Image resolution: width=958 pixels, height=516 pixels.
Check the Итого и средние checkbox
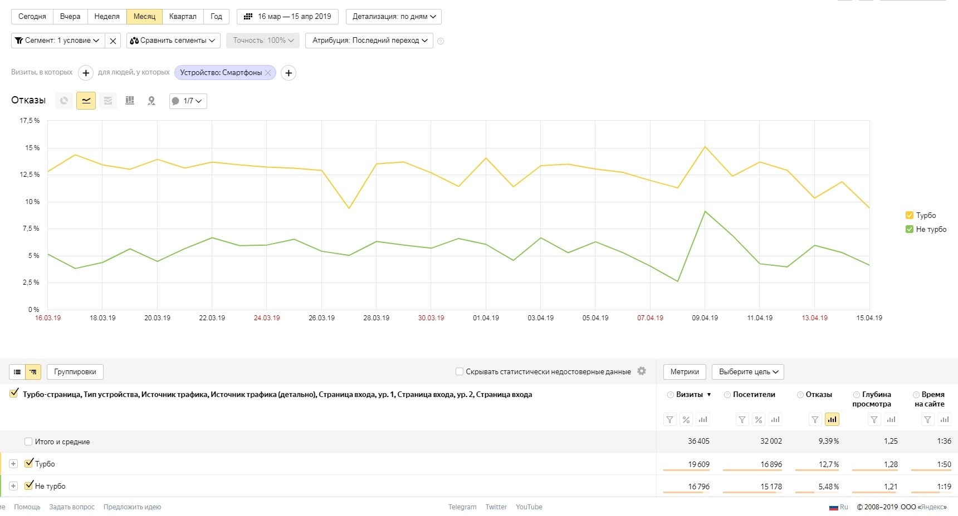click(28, 441)
